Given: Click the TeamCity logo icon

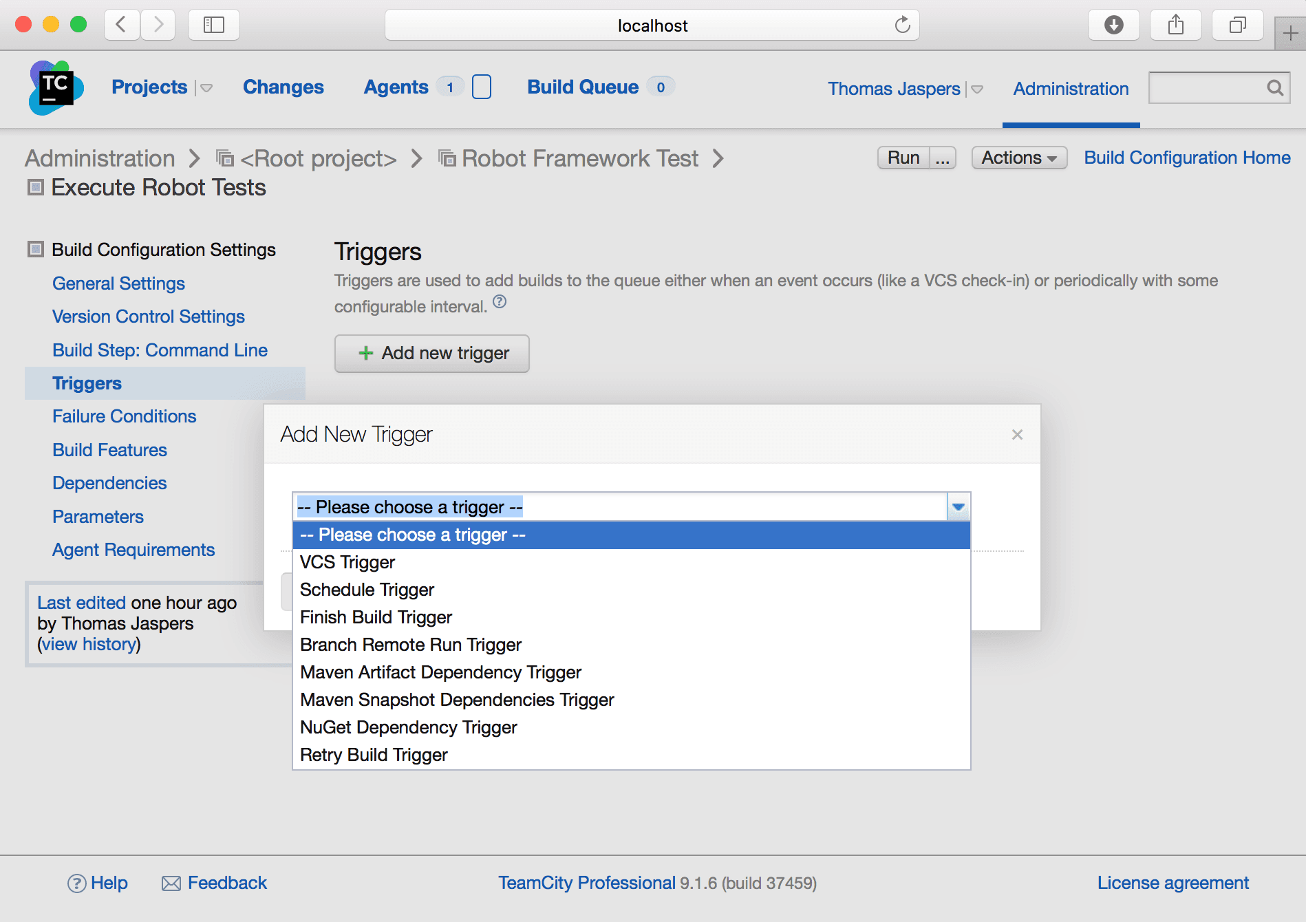Looking at the screenshot, I should (x=56, y=87).
